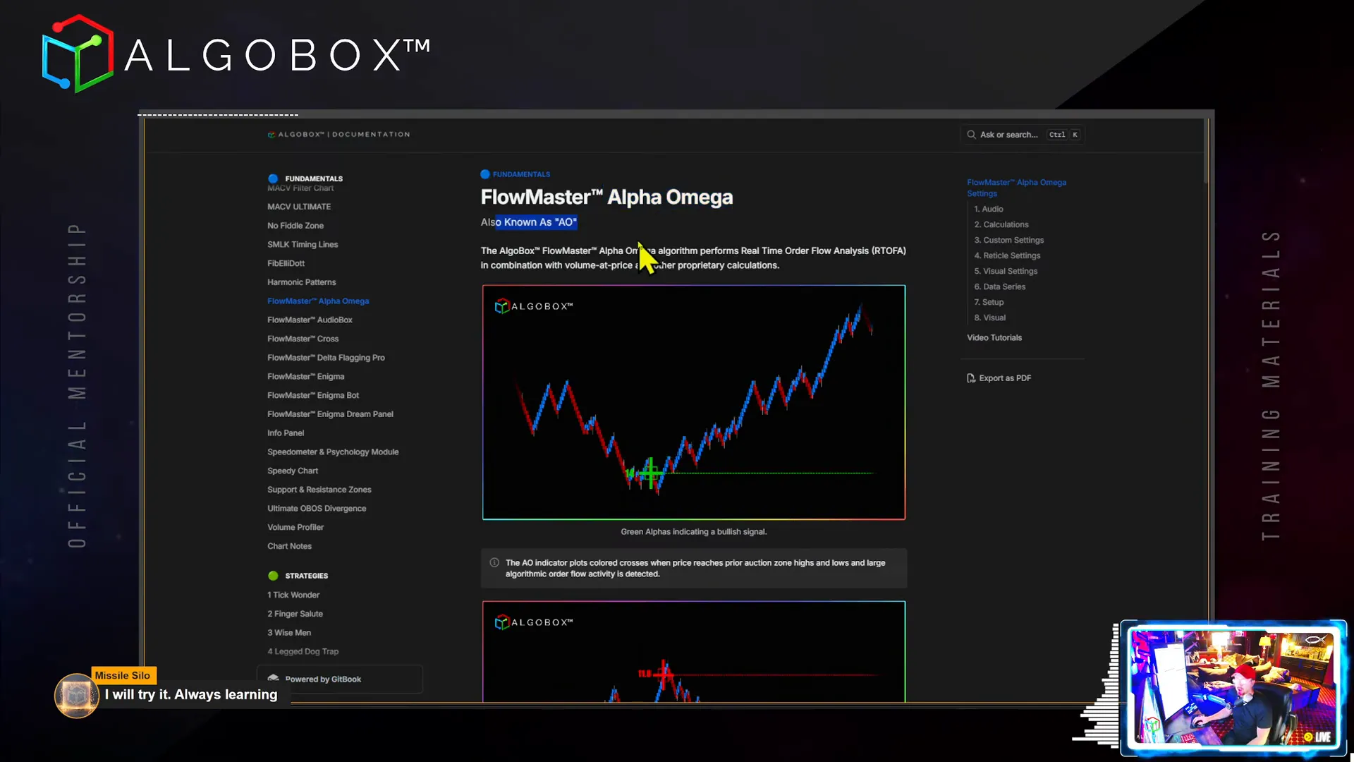Open MACV ULTIMATE page

point(299,207)
